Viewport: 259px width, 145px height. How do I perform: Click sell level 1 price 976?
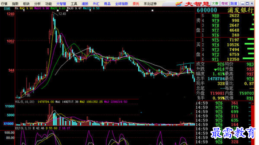point(216,35)
